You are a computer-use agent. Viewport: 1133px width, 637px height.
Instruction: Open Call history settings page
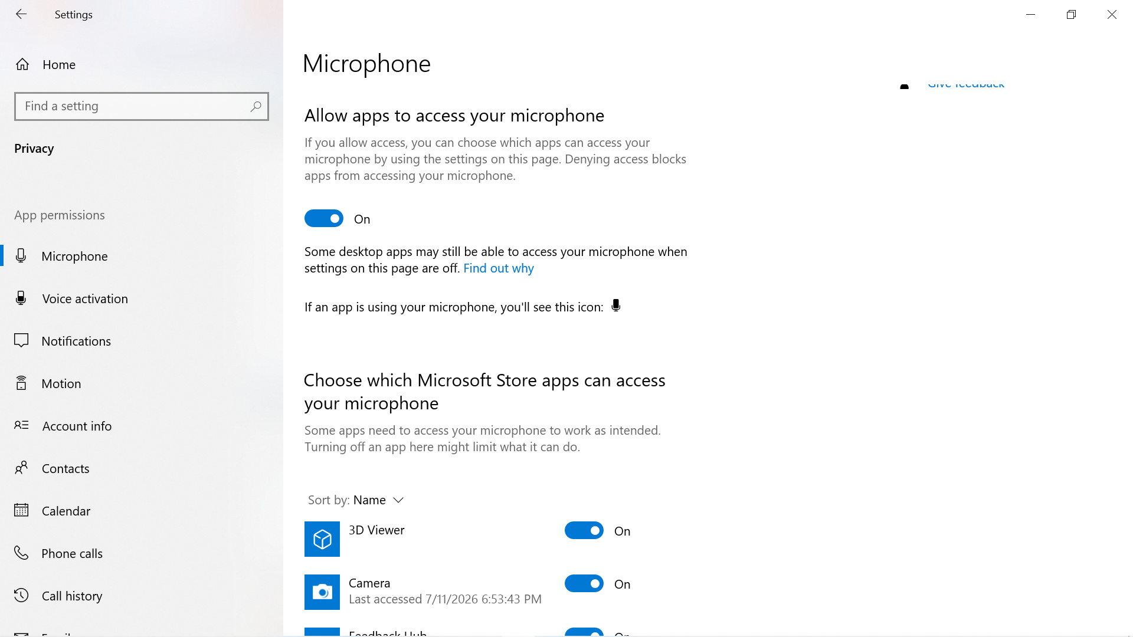coord(142,596)
